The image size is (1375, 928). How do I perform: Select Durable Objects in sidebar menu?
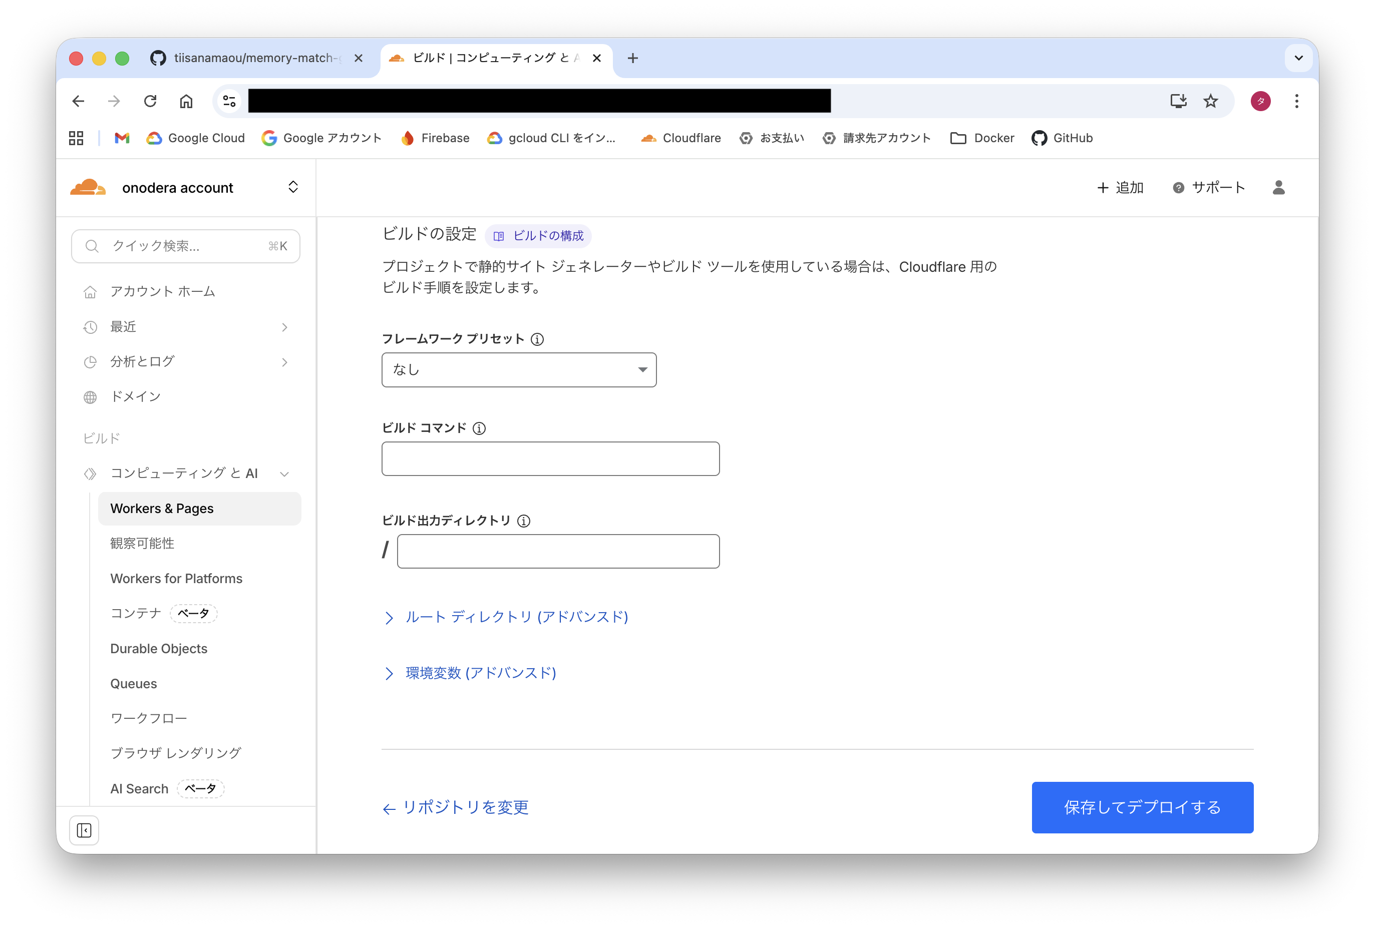[159, 648]
